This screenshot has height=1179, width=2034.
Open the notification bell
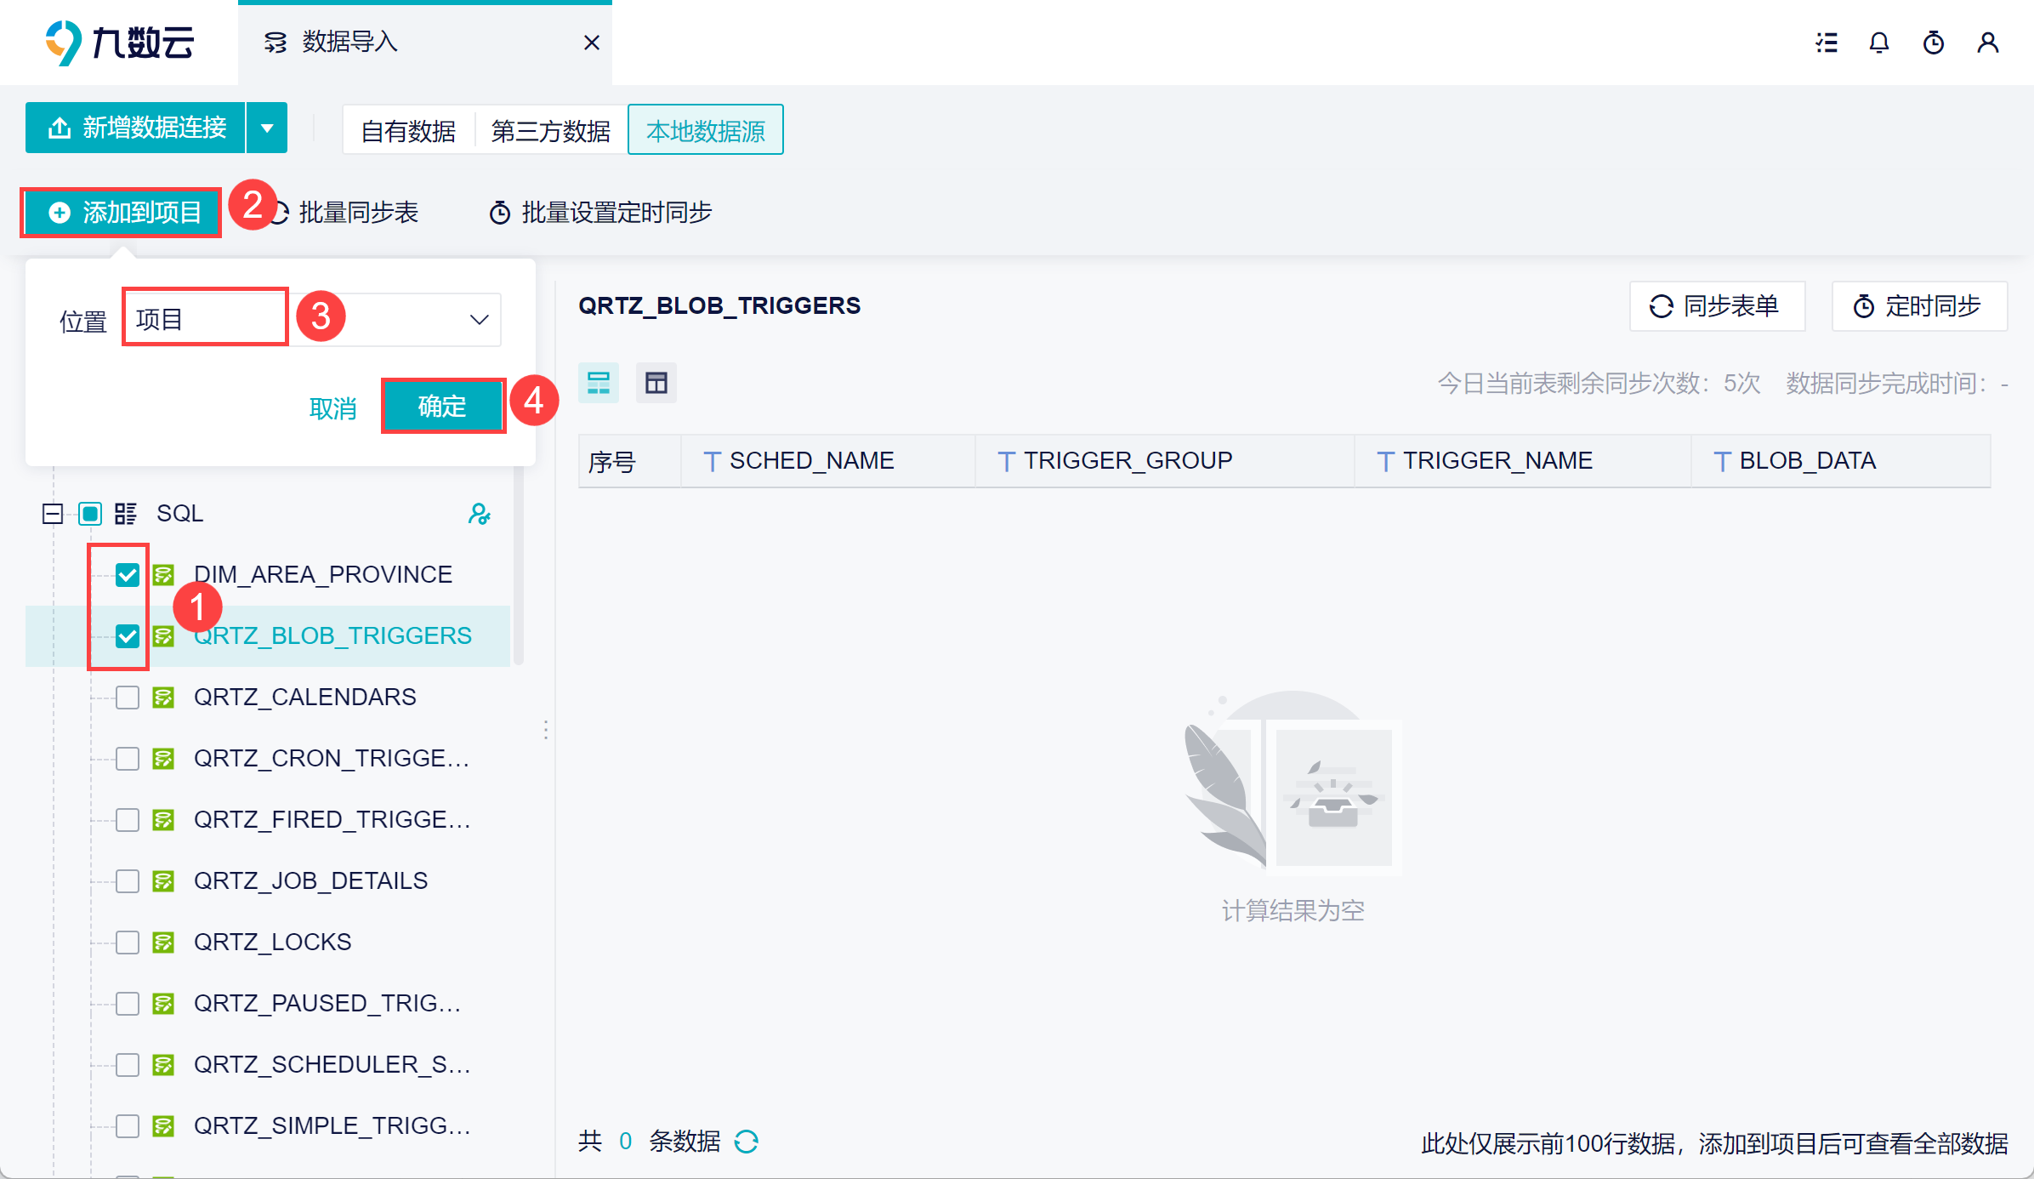tap(1879, 43)
